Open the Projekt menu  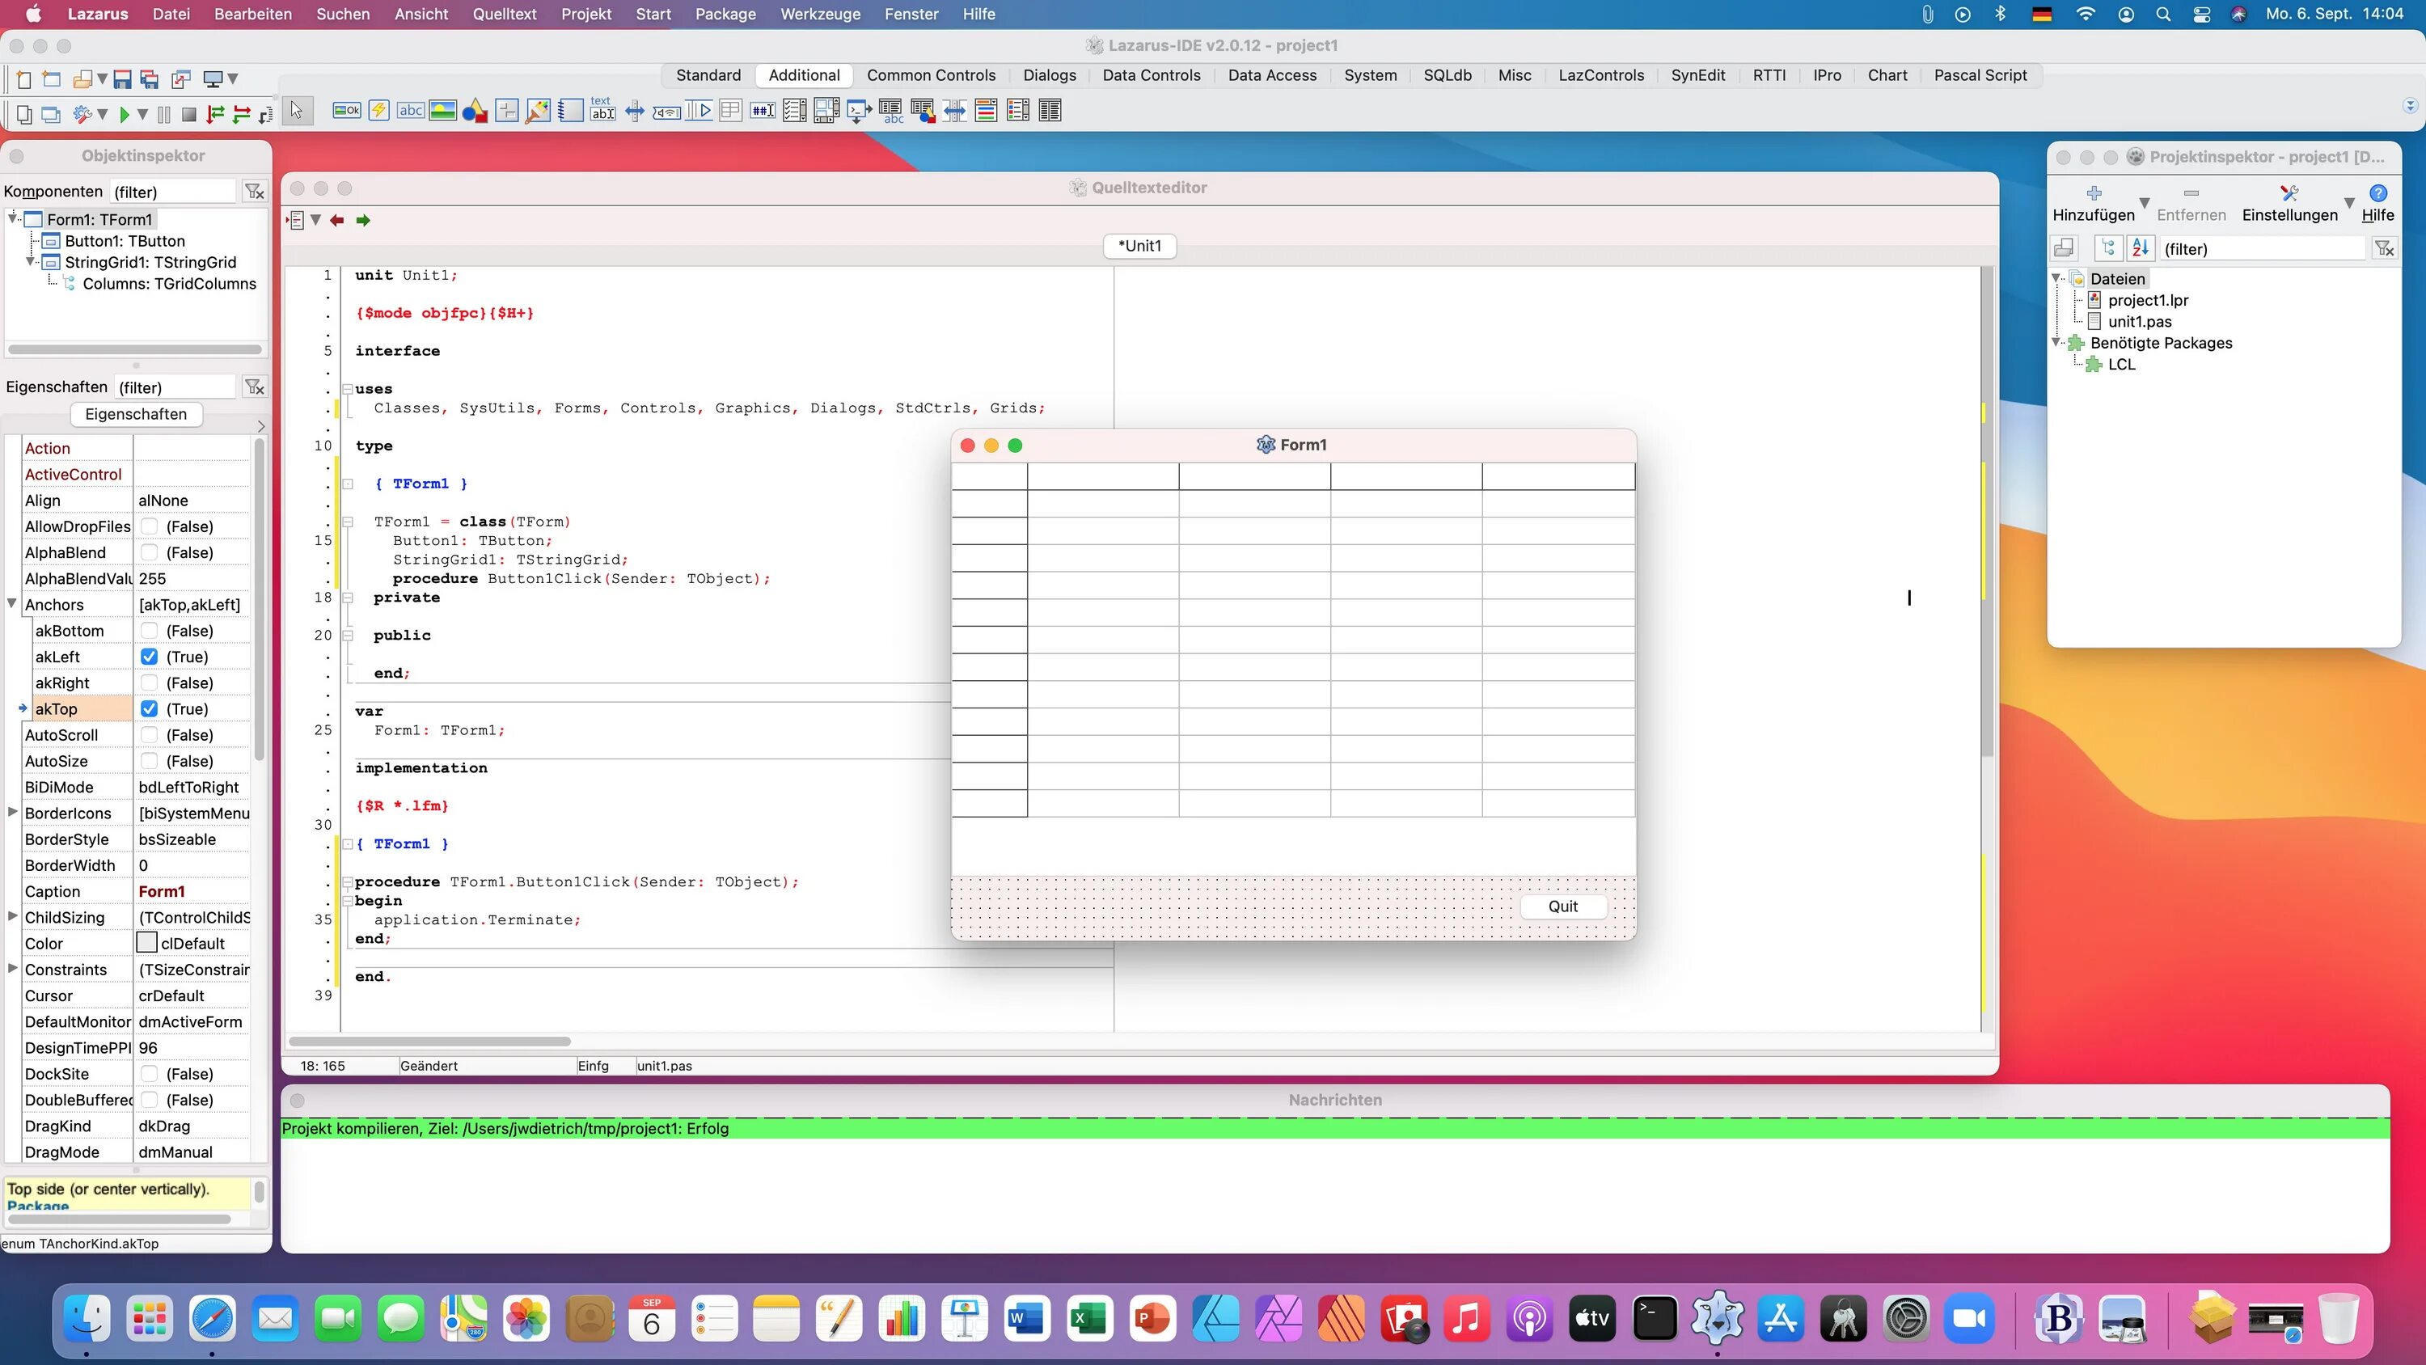coord(585,14)
